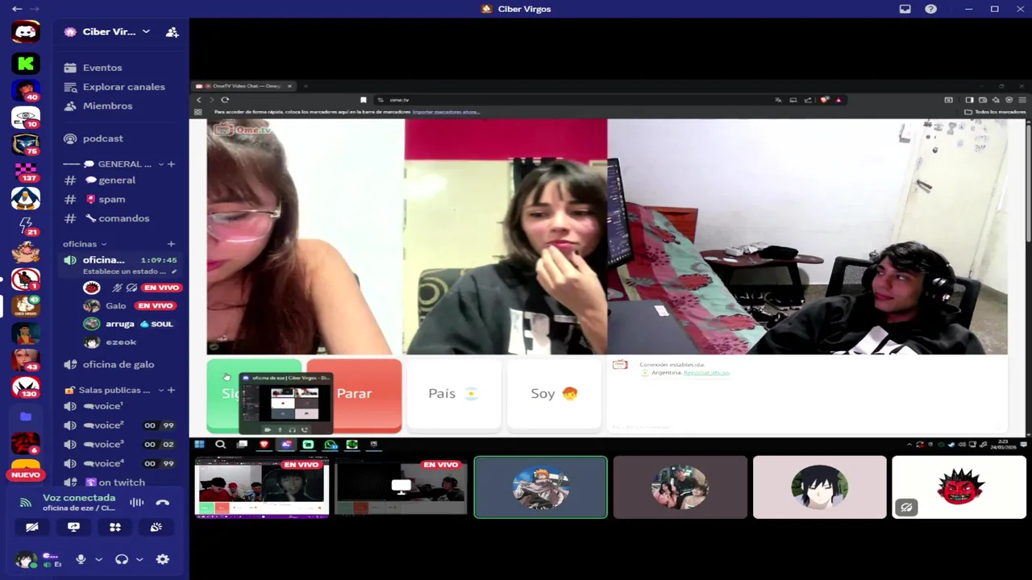Screen dimensions: 1032x580
Task: Click the Parar button in OmeTV
Action: tap(354, 394)
